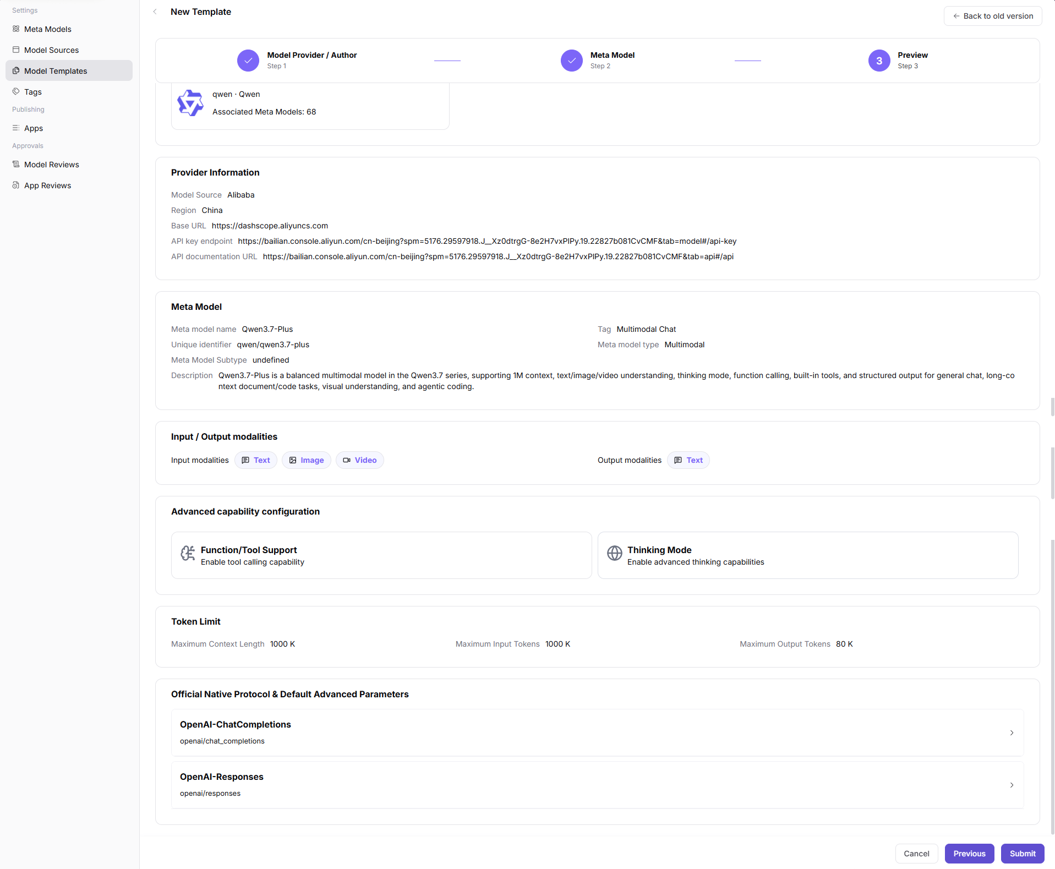Click the Model Reviews sidebar icon
Viewport: 1055px width, 869px height.
click(16, 164)
